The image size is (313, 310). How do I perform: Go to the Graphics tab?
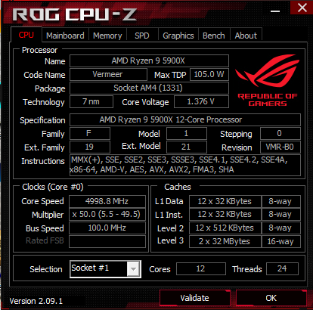click(x=178, y=36)
